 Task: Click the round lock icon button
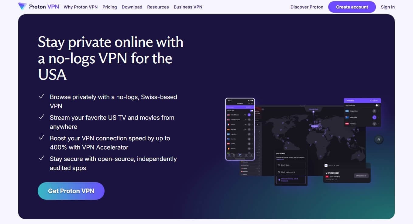pos(379,140)
